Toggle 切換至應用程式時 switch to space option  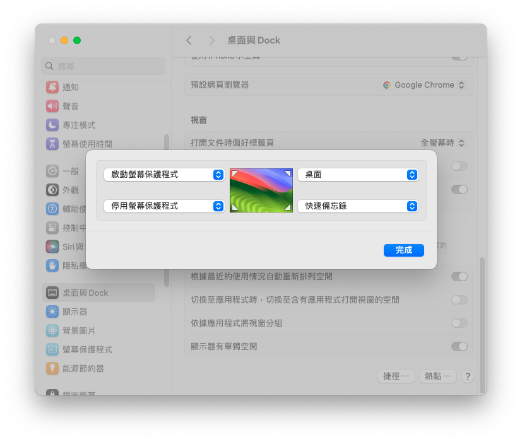(460, 300)
